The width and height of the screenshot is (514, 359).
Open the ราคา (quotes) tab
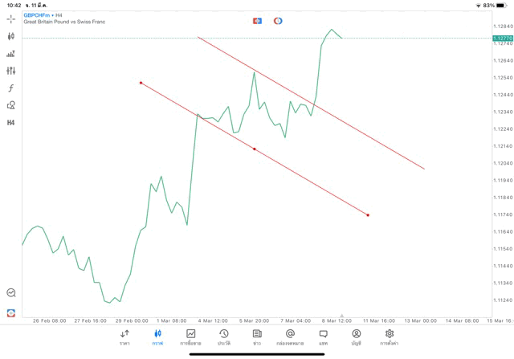(x=124, y=337)
